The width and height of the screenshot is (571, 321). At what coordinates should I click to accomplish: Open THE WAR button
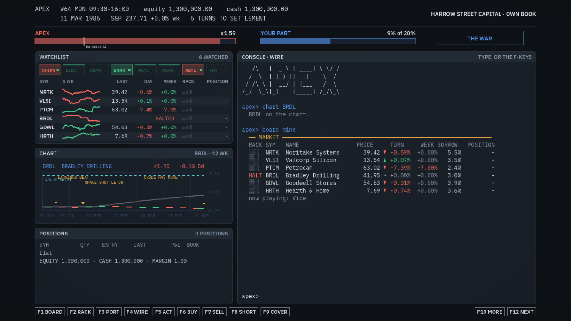(x=479, y=38)
